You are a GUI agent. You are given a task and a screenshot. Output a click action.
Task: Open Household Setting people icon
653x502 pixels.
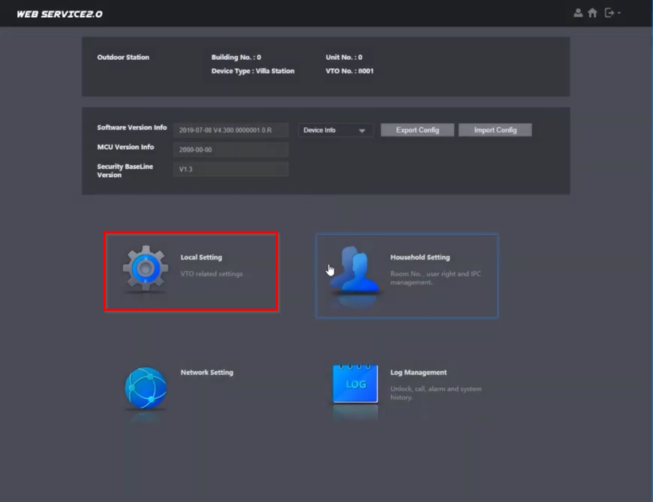tap(354, 269)
